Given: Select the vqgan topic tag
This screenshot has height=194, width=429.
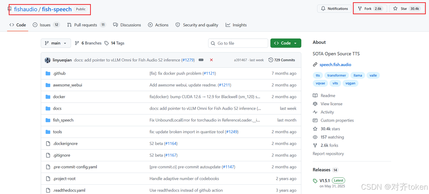Looking at the screenshot, I should (350, 83).
